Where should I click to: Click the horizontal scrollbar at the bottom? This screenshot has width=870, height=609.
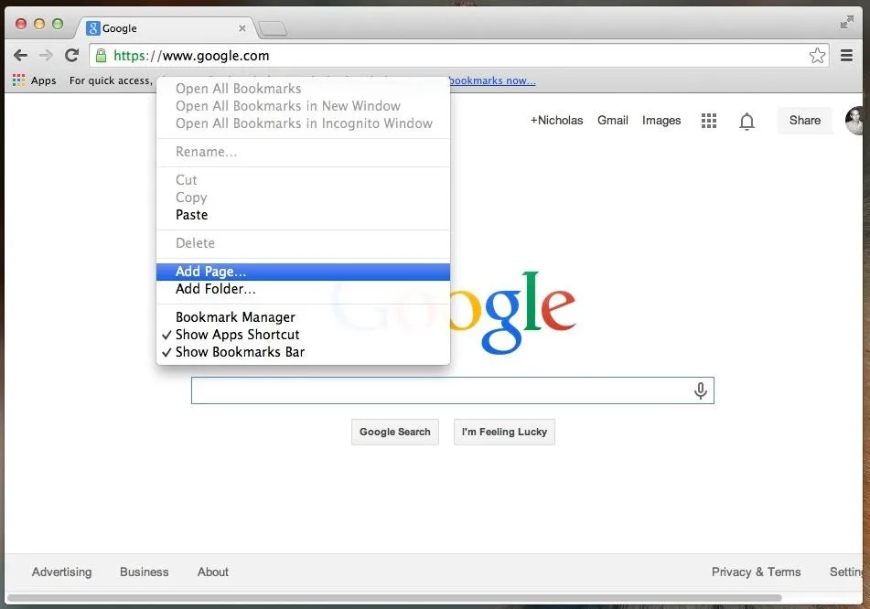coord(394,598)
